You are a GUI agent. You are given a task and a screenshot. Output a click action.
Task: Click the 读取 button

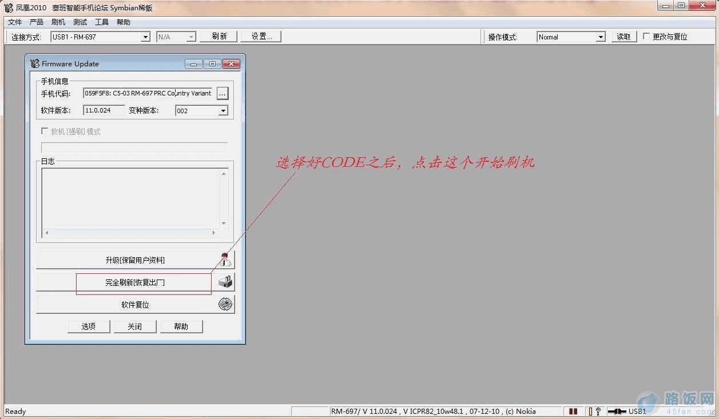(x=624, y=37)
